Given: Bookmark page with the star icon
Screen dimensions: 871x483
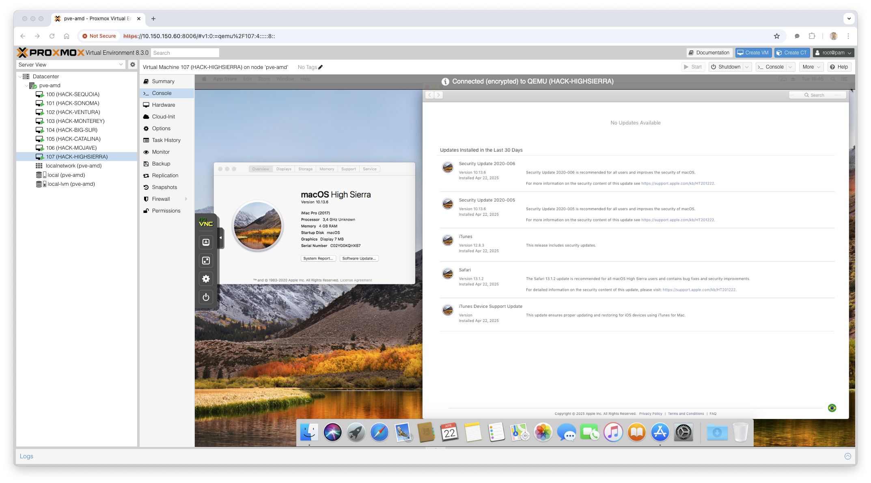Looking at the screenshot, I should pos(777,36).
